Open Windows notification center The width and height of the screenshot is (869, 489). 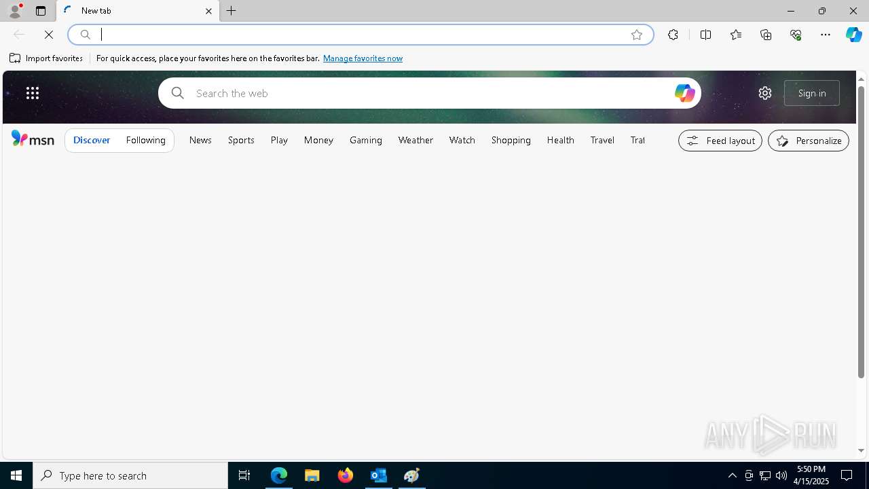[x=847, y=475]
